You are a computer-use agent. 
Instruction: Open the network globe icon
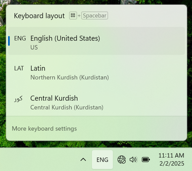[x=122, y=160]
